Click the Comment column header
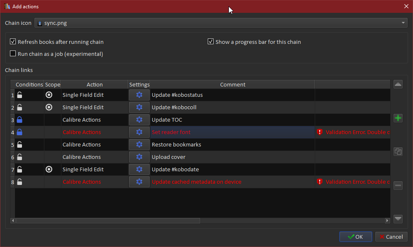Screen dimensions: 413x247 coord(233,84)
